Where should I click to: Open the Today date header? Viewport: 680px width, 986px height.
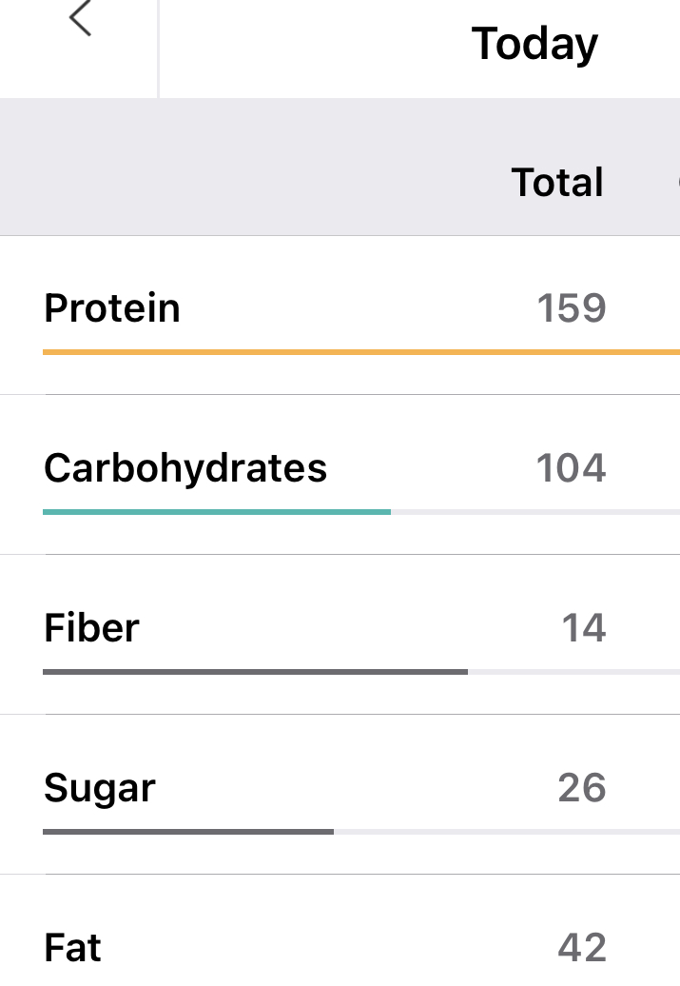[x=534, y=44]
